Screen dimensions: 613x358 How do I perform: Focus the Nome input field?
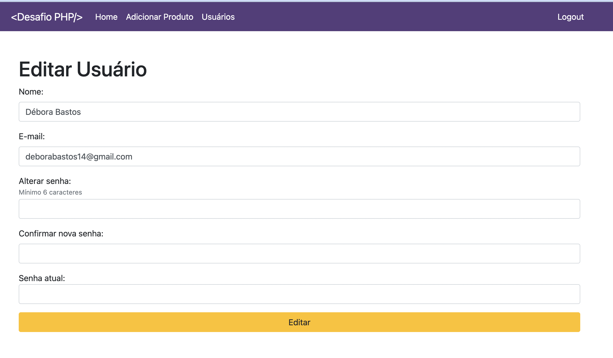pos(299,112)
